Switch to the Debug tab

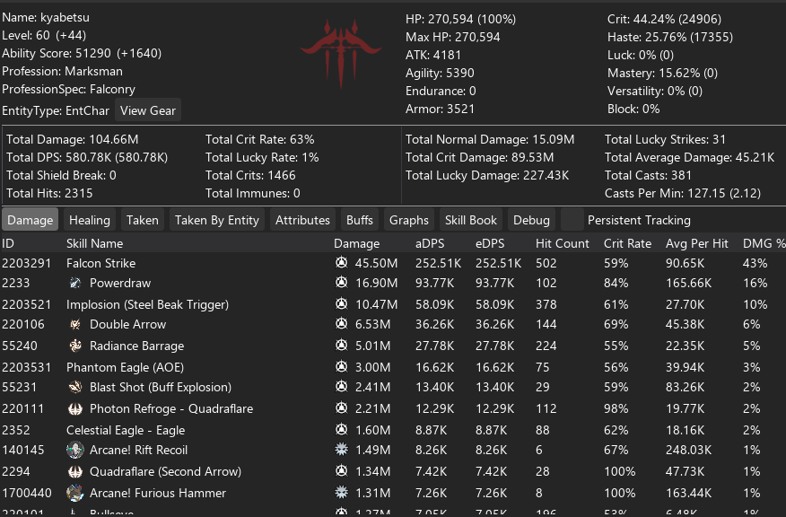[531, 220]
